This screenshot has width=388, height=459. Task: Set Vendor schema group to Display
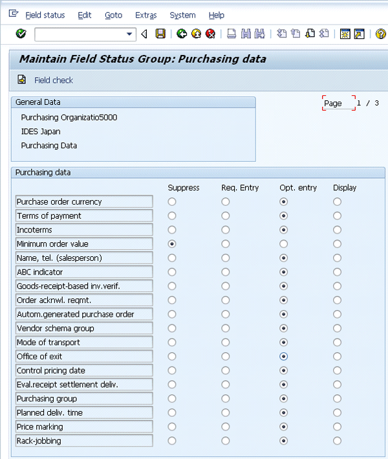tap(337, 328)
